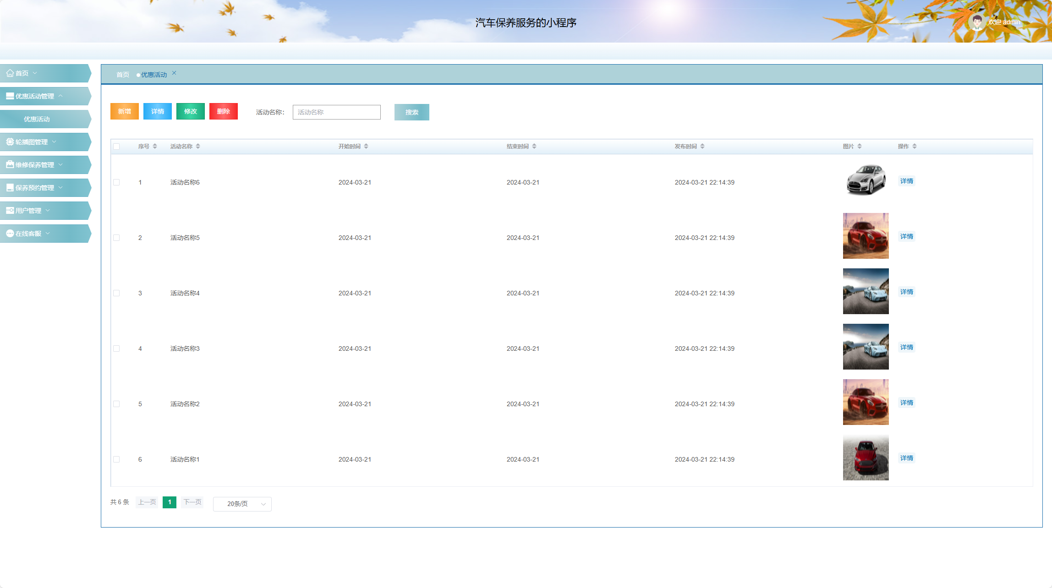Focus the 活动名称 search field
Screen dimensions: 1052x588
[336, 112]
